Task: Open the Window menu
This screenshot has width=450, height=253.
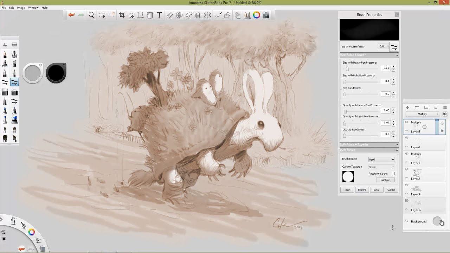Action: pos(33,8)
